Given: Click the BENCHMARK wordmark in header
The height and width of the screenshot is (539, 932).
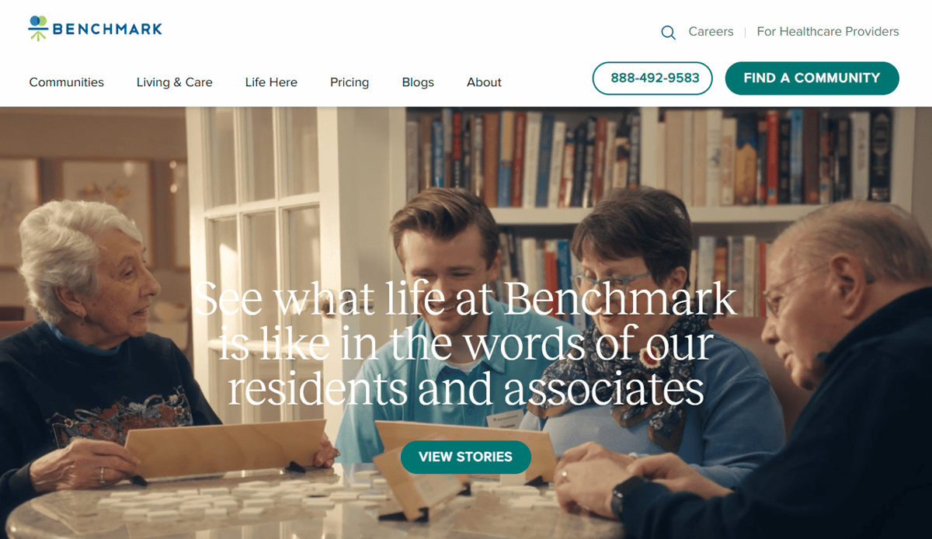Looking at the screenshot, I should click(108, 30).
